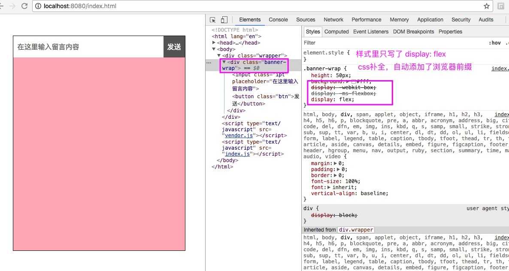Open the Application tab

[x=430, y=20]
